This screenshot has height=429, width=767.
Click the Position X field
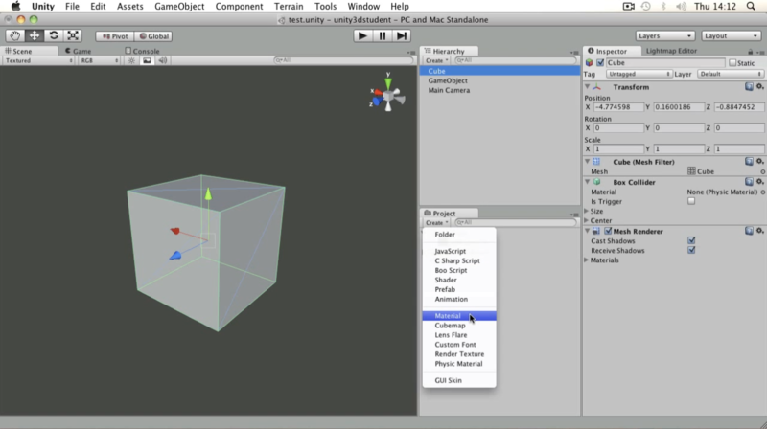(618, 107)
